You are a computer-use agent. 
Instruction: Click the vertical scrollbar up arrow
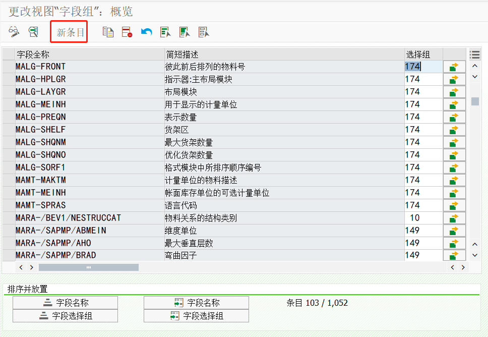[474, 66]
